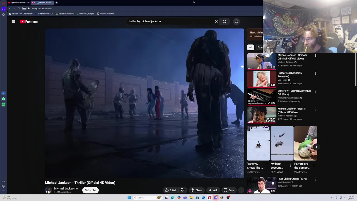Screen dimensions: 357x201
Task: Open options for Cats vs. Snow short
Action: point(267,165)
